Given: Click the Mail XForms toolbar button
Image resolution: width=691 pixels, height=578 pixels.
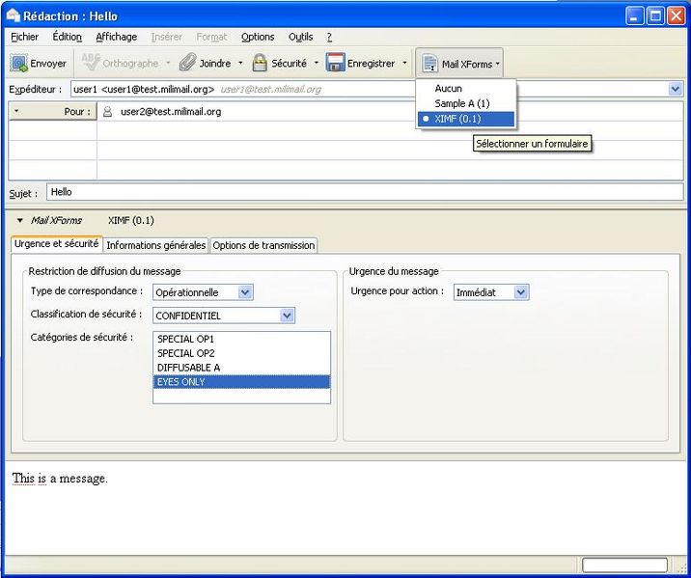Looking at the screenshot, I should pos(459,64).
